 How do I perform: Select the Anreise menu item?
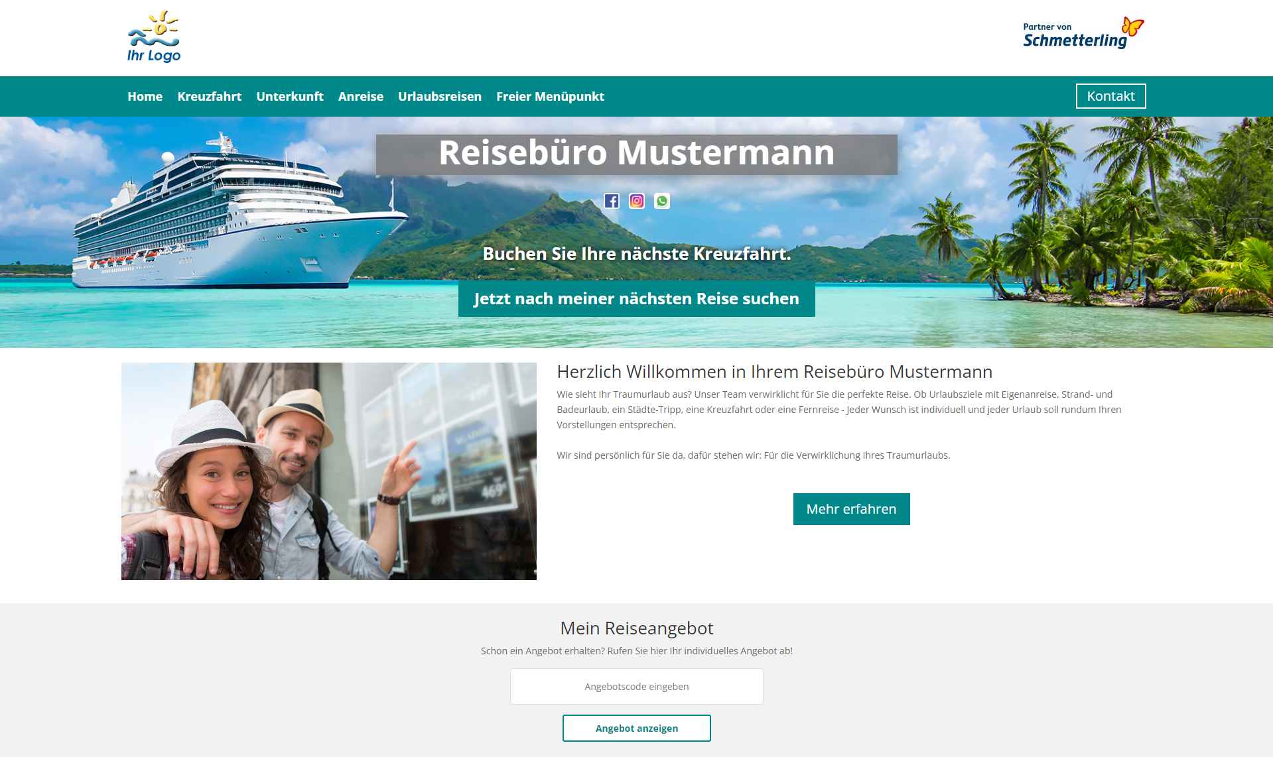click(x=361, y=96)
